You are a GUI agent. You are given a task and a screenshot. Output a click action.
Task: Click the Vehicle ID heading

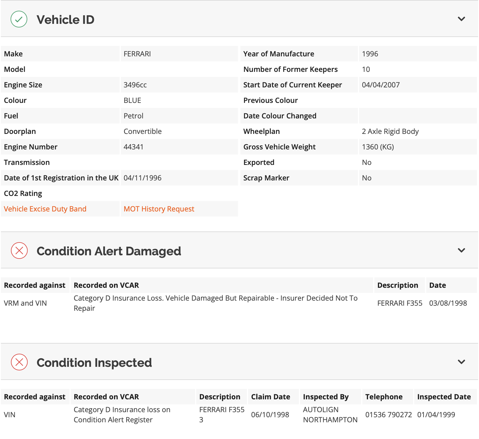(x=66, y=20)
